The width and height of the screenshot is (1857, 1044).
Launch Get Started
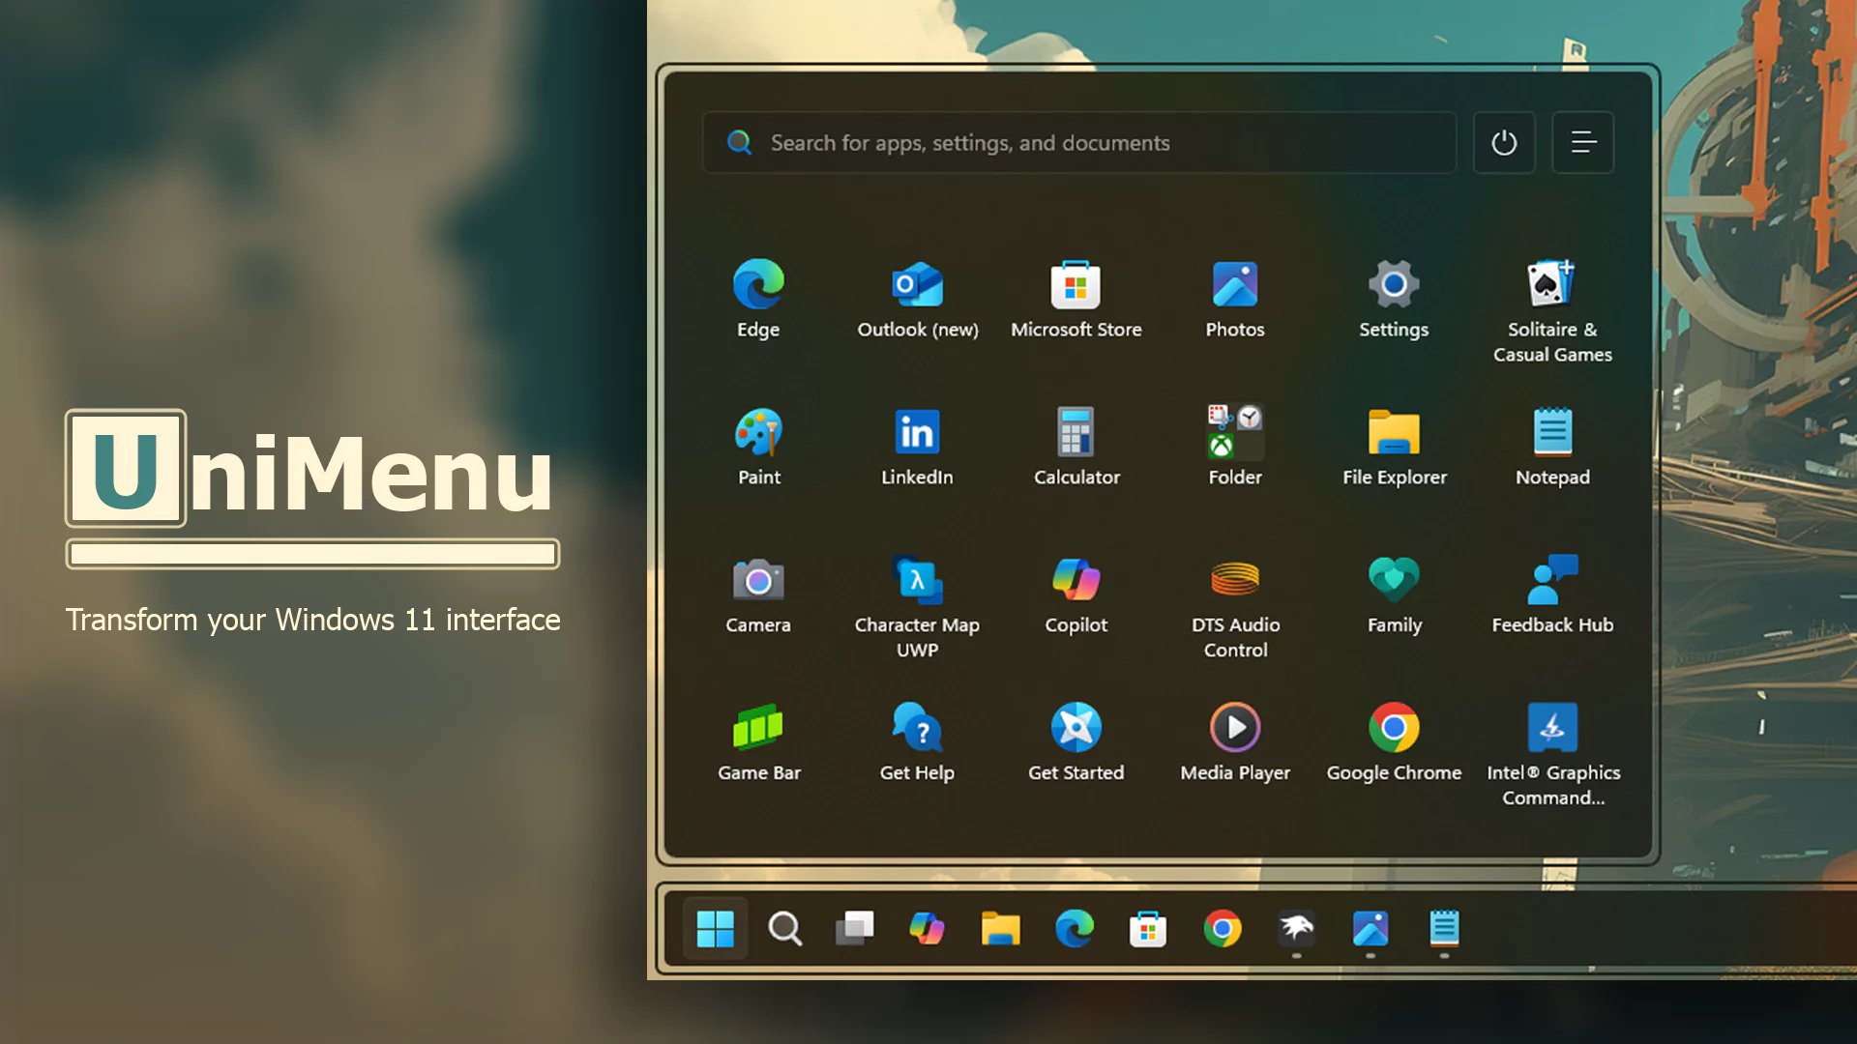click(1076, 742)
